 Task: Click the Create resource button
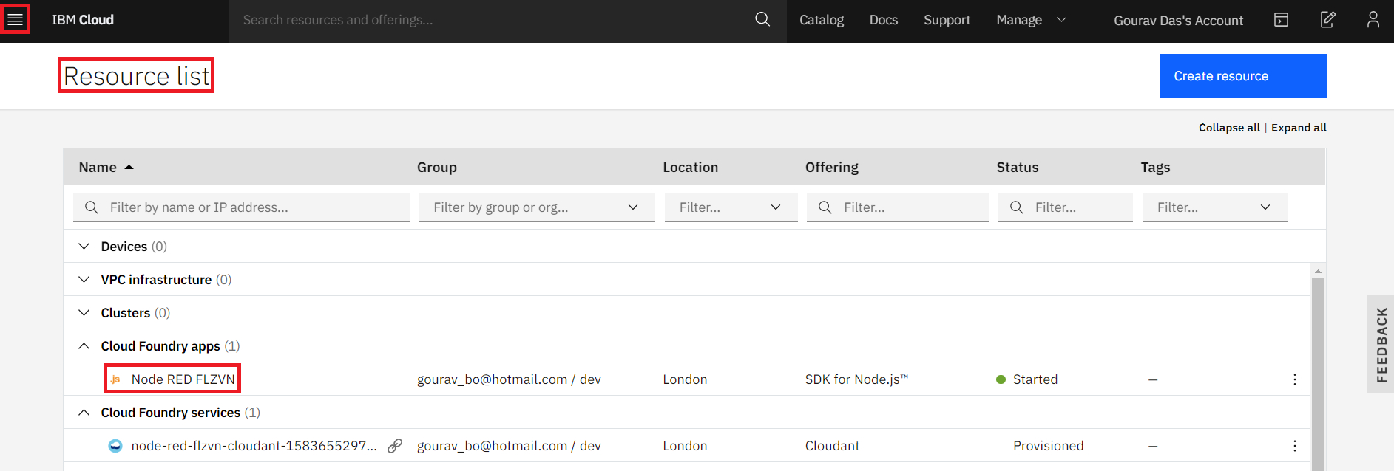pos(1242,76)
